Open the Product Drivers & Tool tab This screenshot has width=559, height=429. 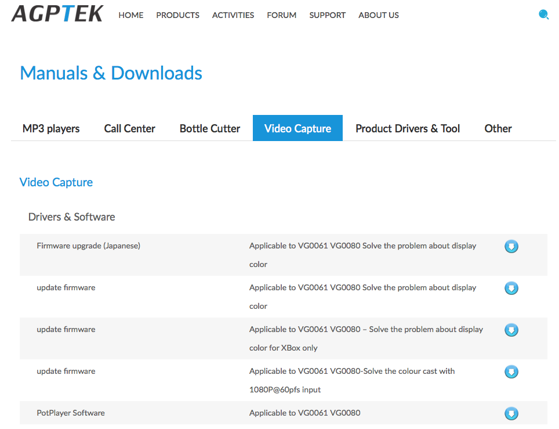tap(407, 128)
